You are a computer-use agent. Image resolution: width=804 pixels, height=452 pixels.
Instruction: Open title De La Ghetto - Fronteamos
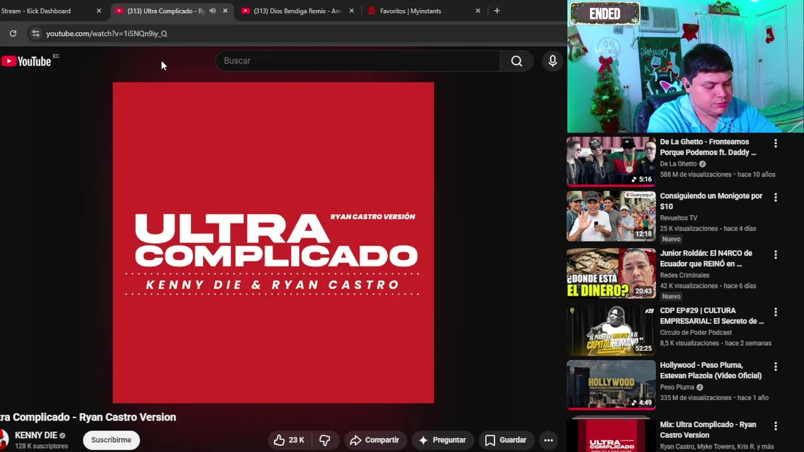708,147
